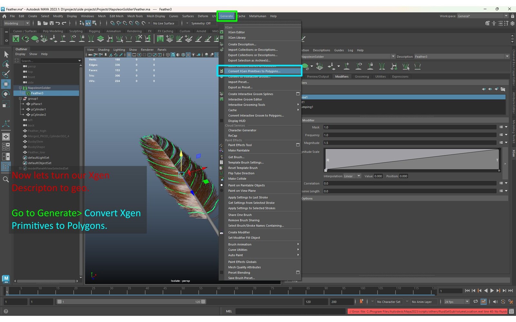Select the Move tool in the toolbox
The width and height of the screenshot is (516, 322).
pyautogui.click(x=6, y=84)
